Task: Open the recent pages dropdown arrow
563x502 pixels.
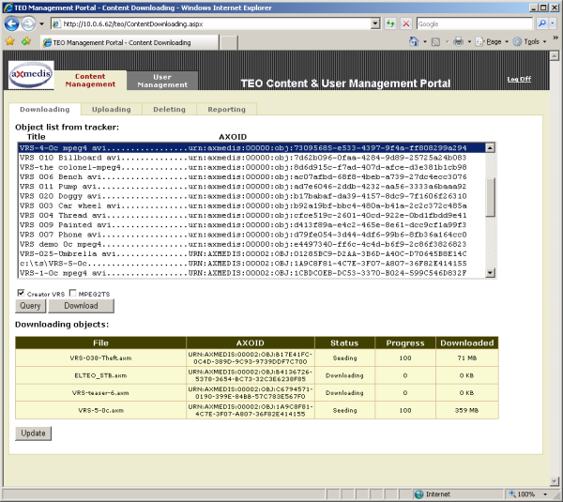Action: [x=41, y=24]
